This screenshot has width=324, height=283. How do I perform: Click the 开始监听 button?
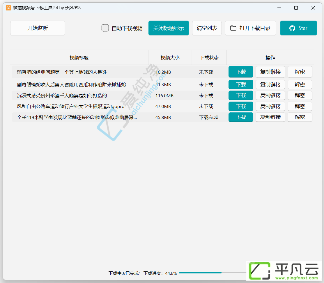pos(38,28)
